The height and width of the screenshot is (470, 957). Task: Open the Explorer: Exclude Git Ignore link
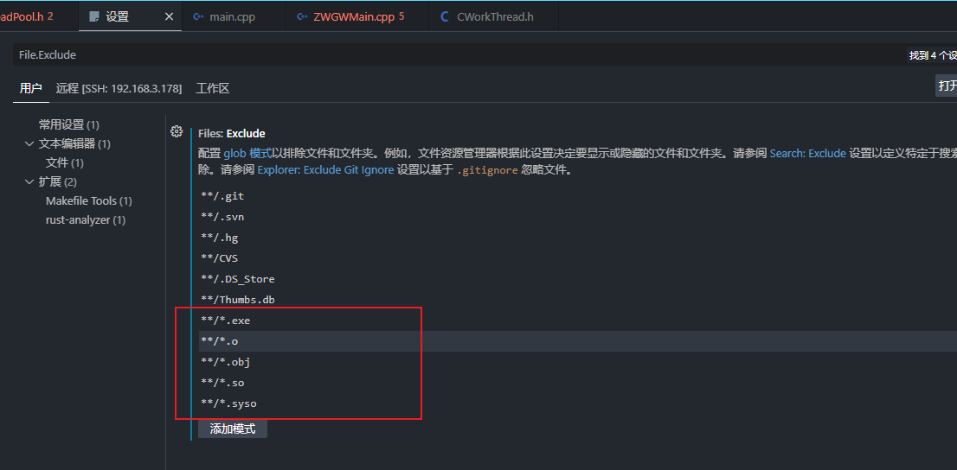(325, 170)
